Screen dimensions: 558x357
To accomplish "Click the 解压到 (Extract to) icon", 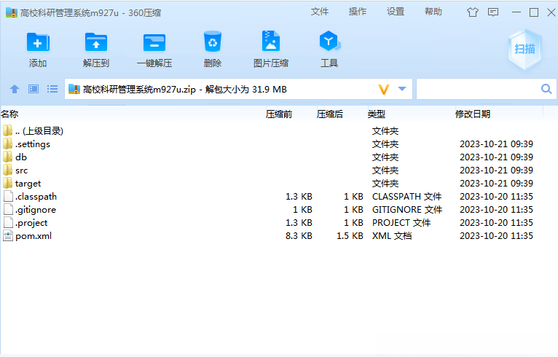I will (x=96, y=43).
